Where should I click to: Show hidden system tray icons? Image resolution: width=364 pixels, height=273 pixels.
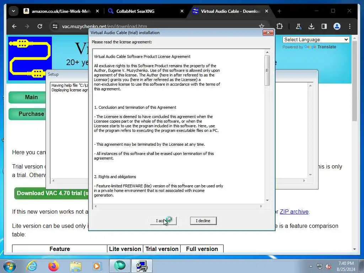pos(311,267)
